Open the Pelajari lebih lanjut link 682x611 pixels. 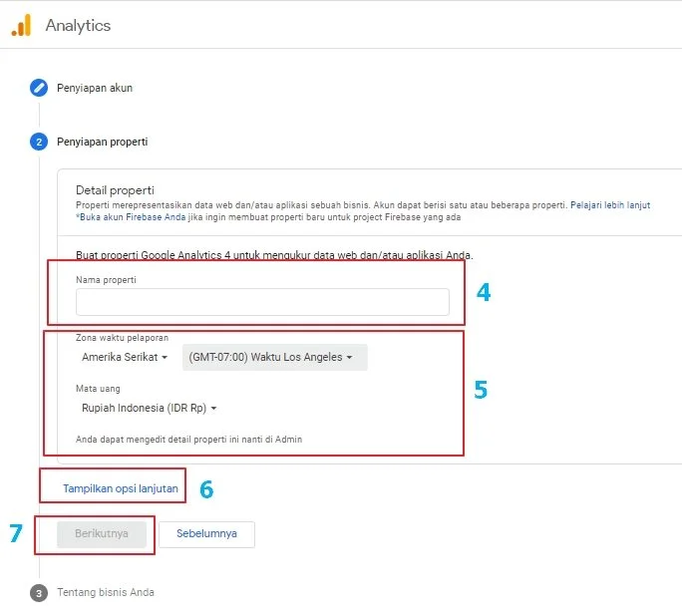[x=610, y=204]
